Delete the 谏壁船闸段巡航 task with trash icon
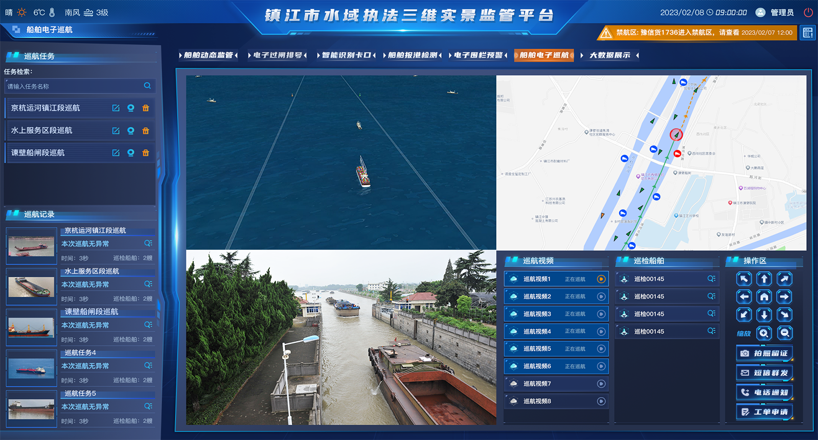This screenshot has height=440, width=818. [x=146, y=153]
